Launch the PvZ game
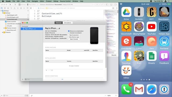The width and height of the screenshot is (172, 97). [x=139, y=56]
